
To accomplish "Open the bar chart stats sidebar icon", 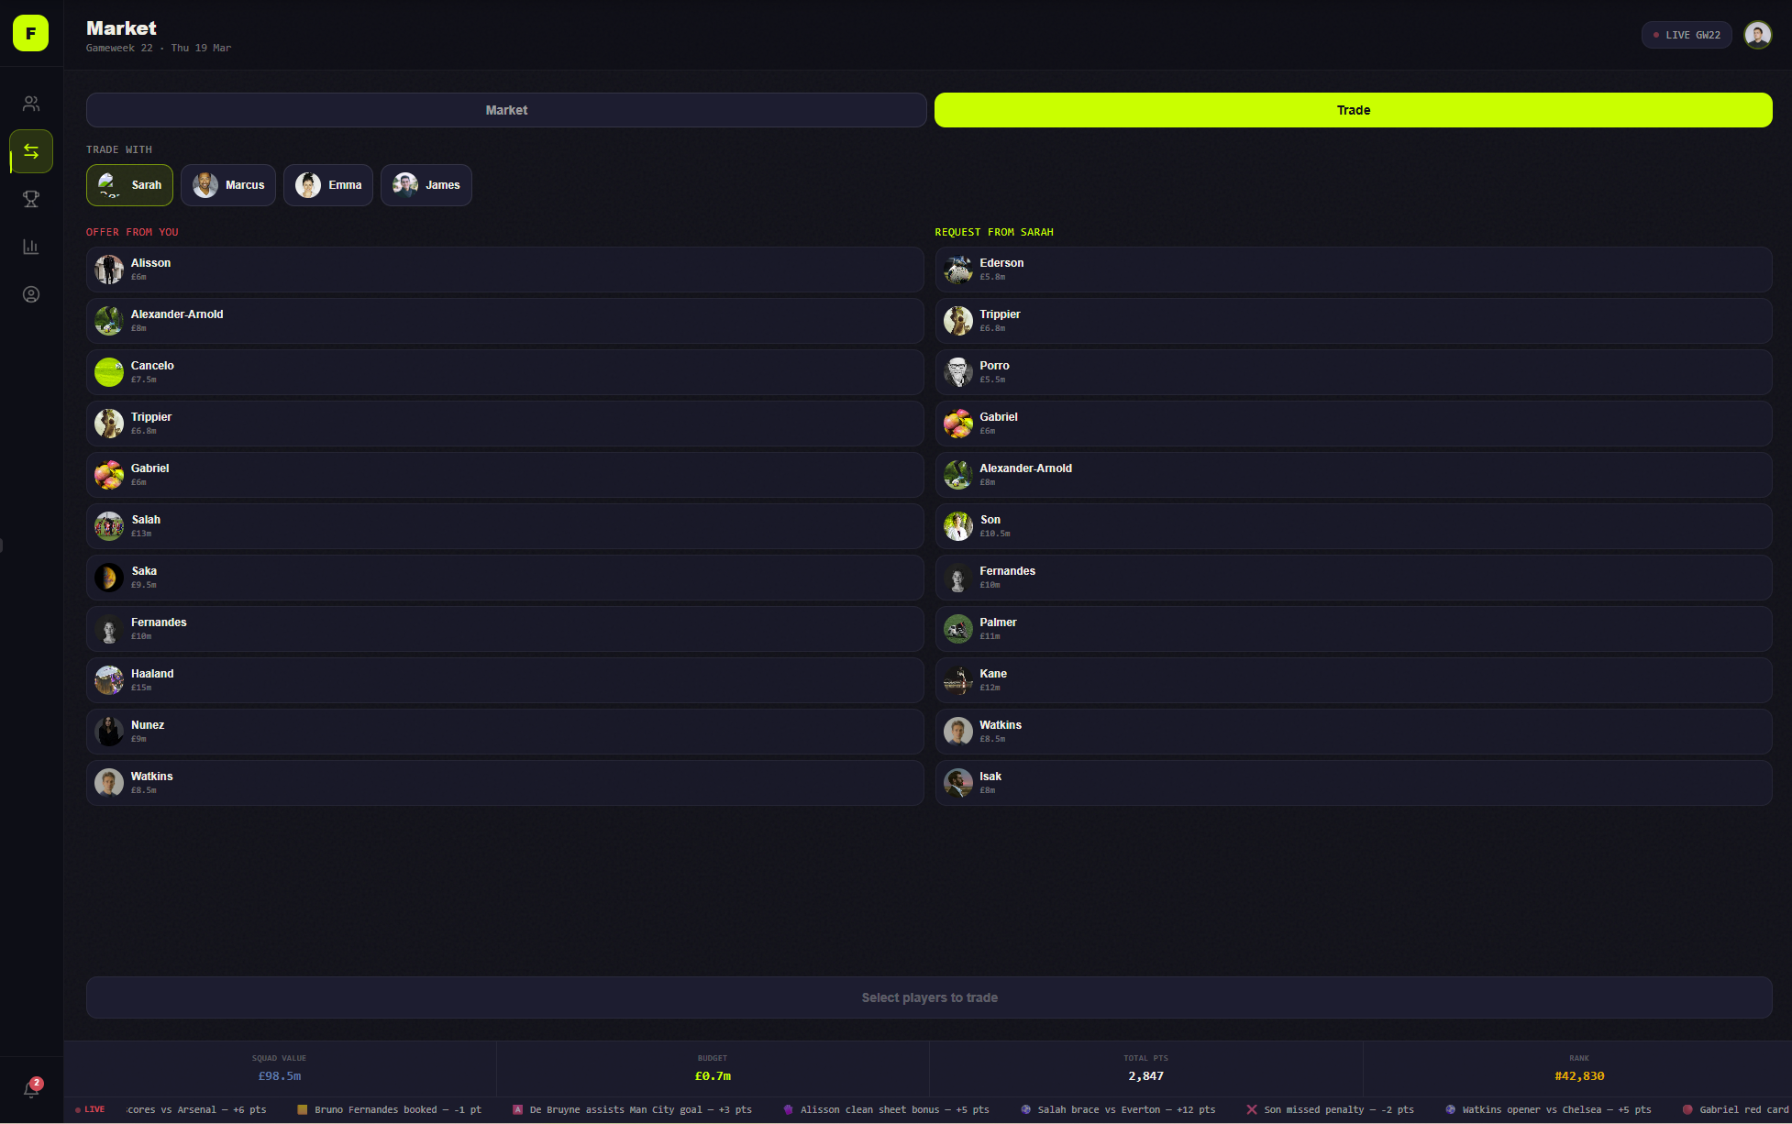I will pyautogui.click(x=31, y=247).
